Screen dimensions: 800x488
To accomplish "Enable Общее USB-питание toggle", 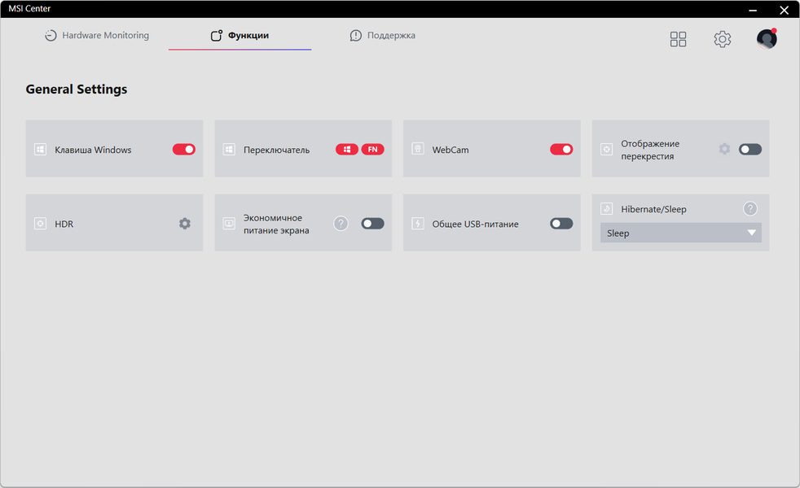I will click(562, 224).
